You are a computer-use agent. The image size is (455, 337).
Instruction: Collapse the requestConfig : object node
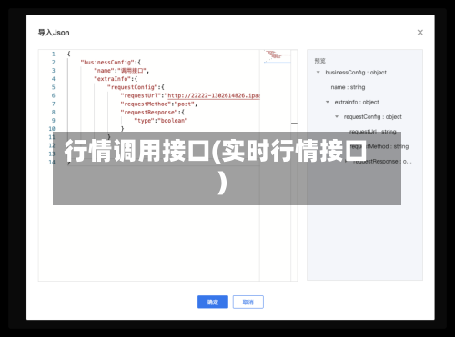tap(337, 116)
